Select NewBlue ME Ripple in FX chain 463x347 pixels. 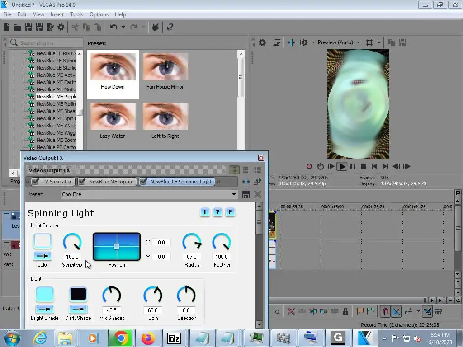111,182
